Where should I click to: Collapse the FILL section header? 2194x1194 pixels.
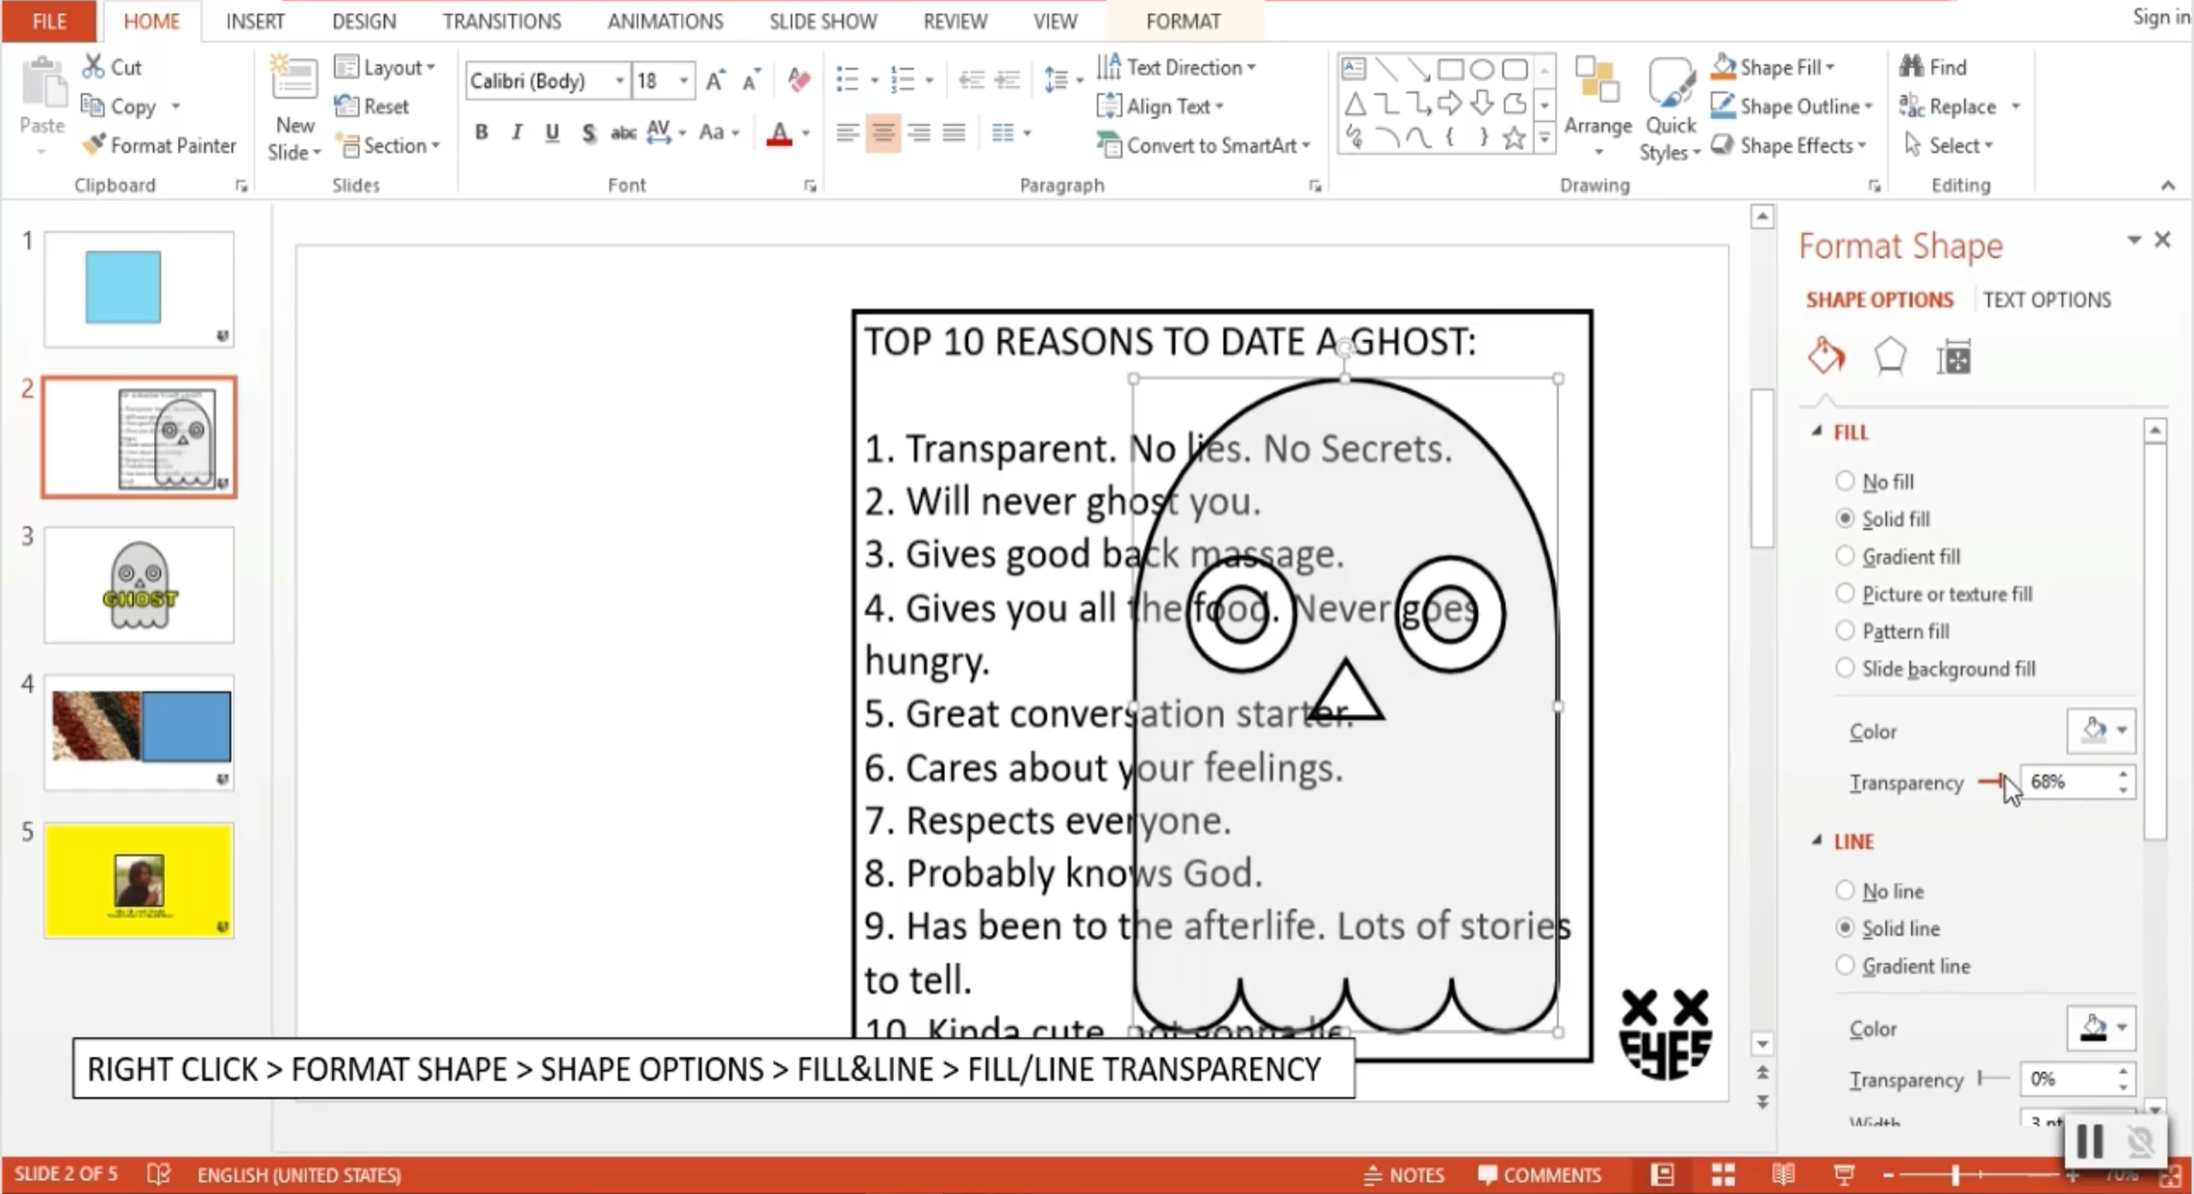coord(1850,433)
